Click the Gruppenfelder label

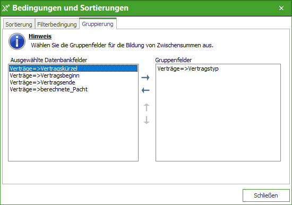point(174,60)
